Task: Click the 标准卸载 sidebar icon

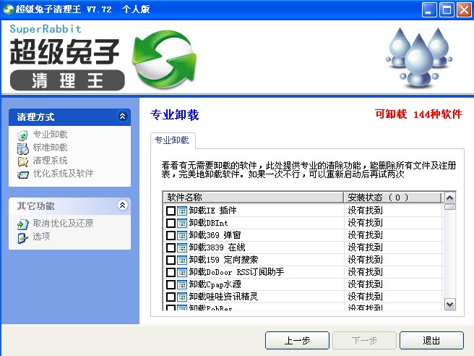Action: pyautogui.click(x=22, y=148)
